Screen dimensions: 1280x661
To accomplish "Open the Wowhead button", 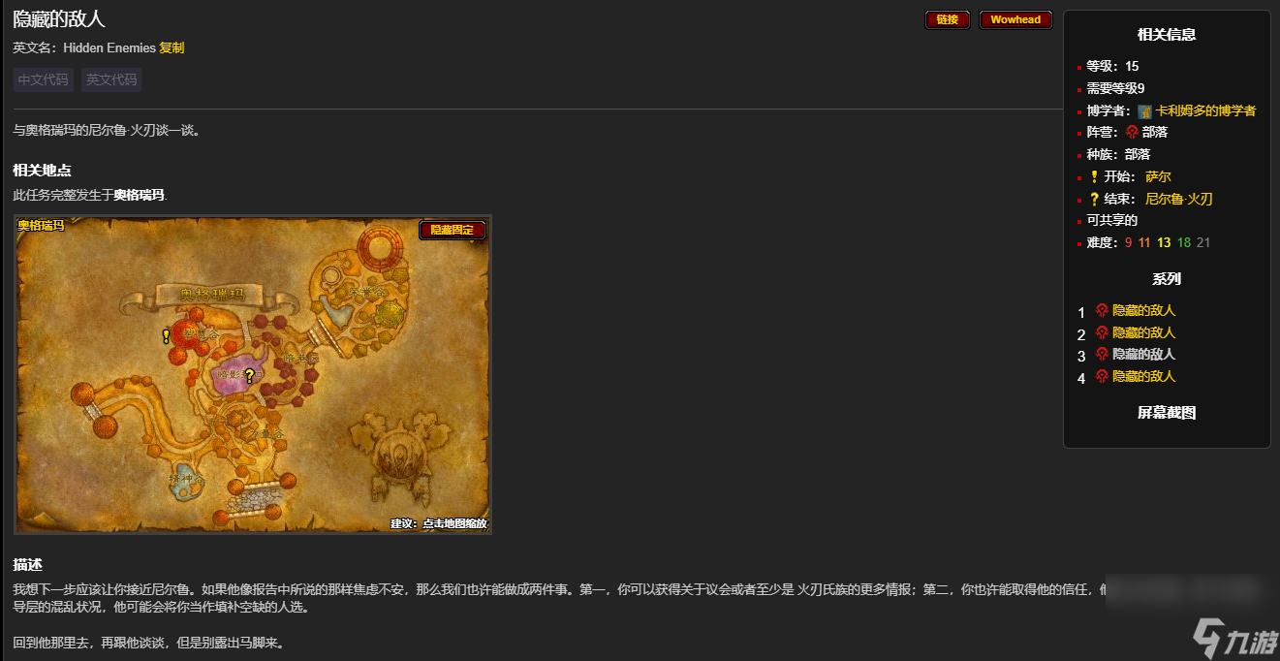I will pyautogui.click(x=1015, y=19).
